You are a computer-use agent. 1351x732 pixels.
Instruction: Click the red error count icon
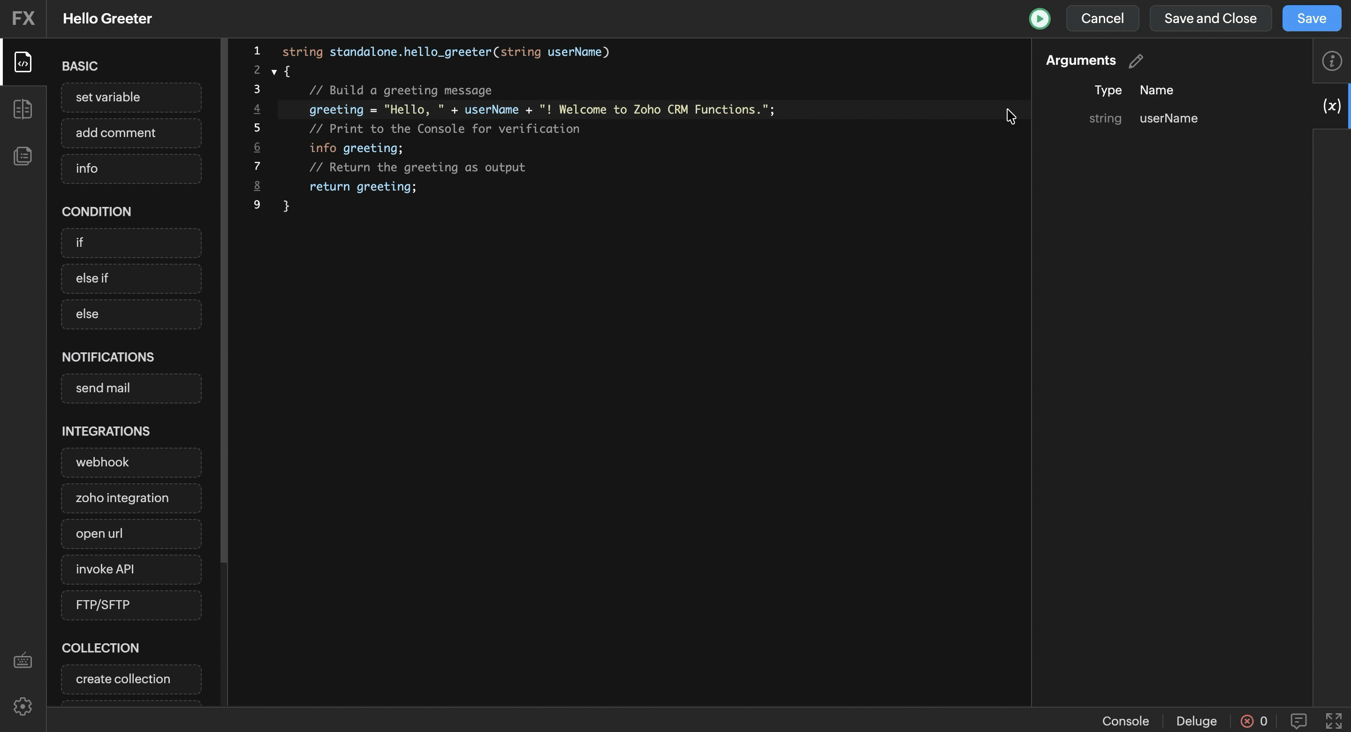click(x=1247, y=721)
